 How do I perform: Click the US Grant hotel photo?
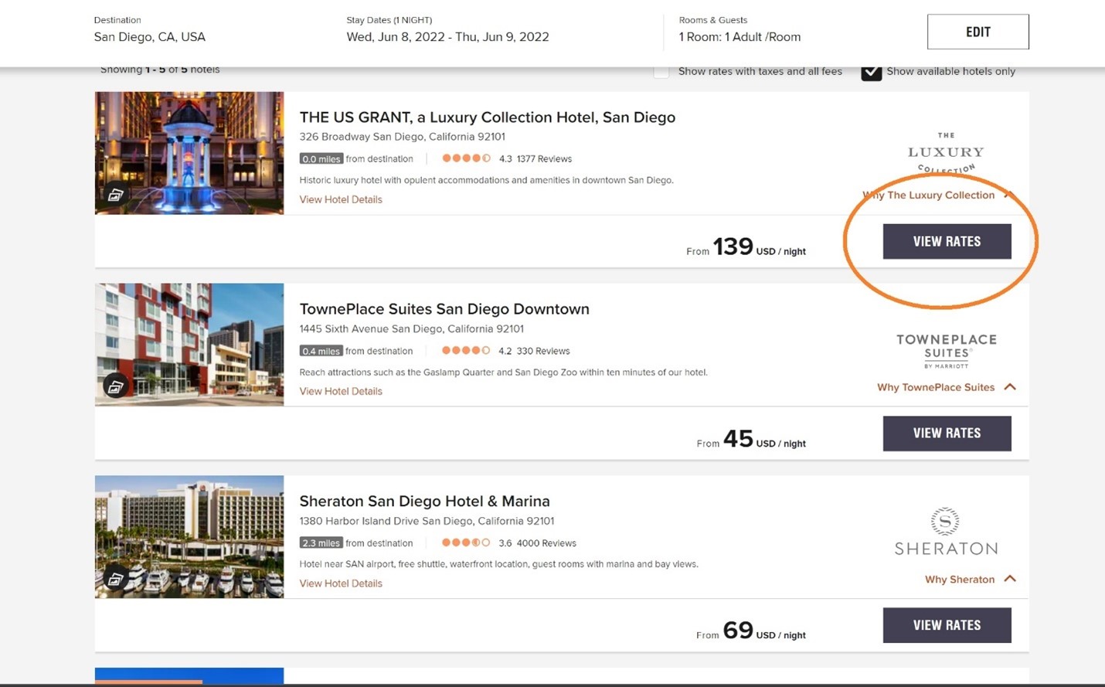tap(189, 153)
